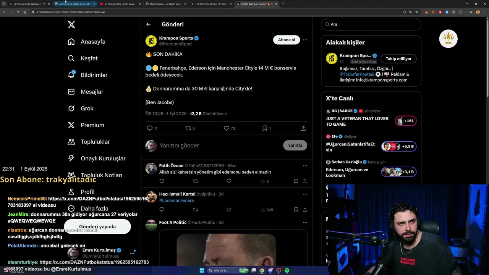Switch to X'te Arda Birben browser tab

(x=211, y=4)
